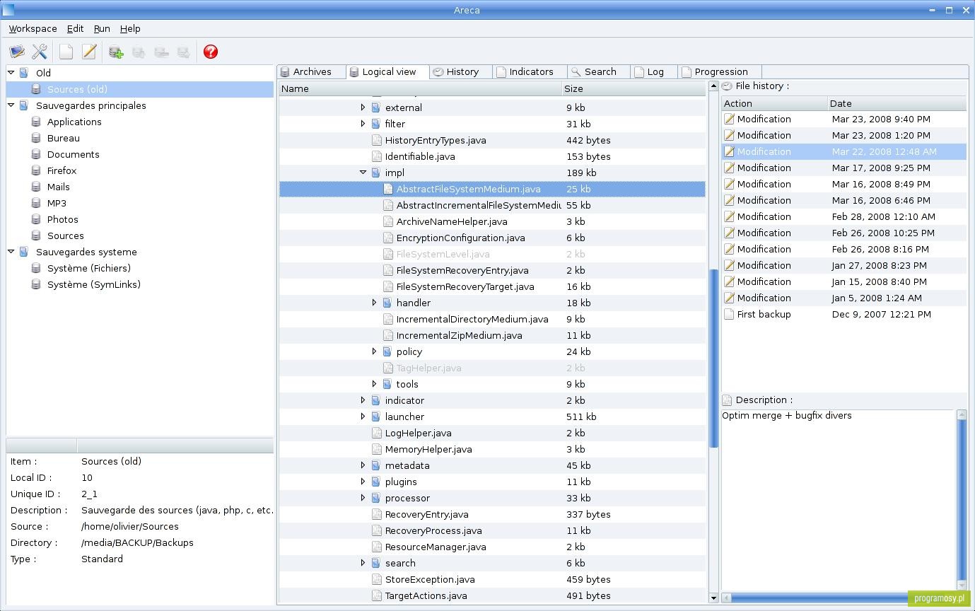Viewport: 975px width, 611px height.
Task: Open the Run menu
Action: tap(102, 28)
